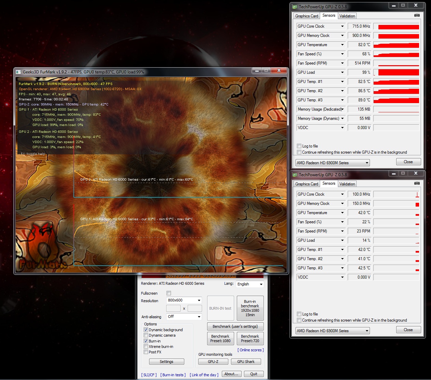
Task: Select Sensors tab in top GPU-Z window
Action: [x=329, y=15]
